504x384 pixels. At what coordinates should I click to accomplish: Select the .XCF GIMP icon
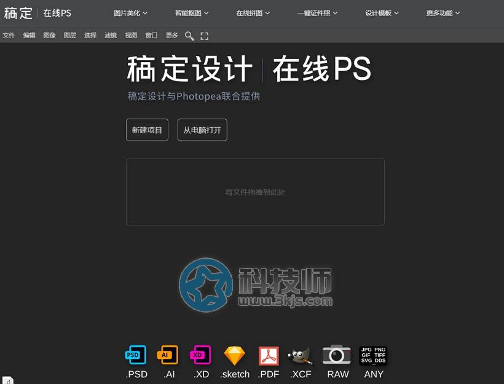pos(301,356)
